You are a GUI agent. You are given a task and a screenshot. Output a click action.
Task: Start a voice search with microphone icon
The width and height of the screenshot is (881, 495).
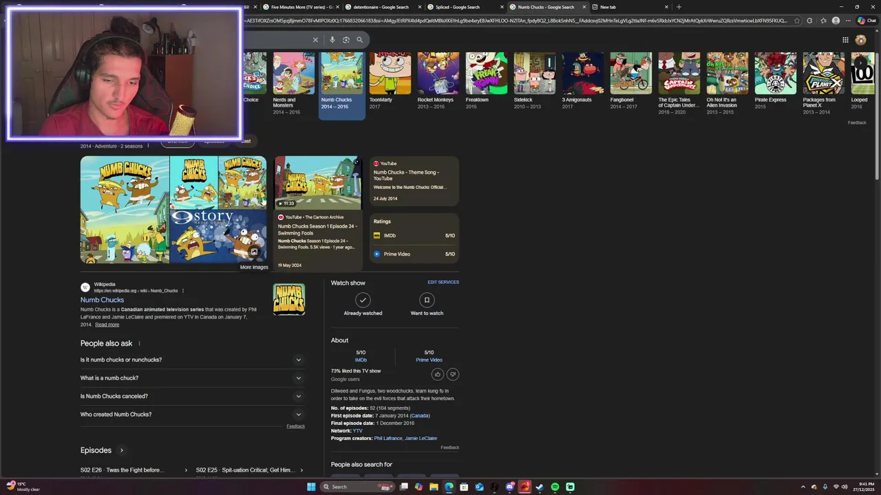point(332,40)
